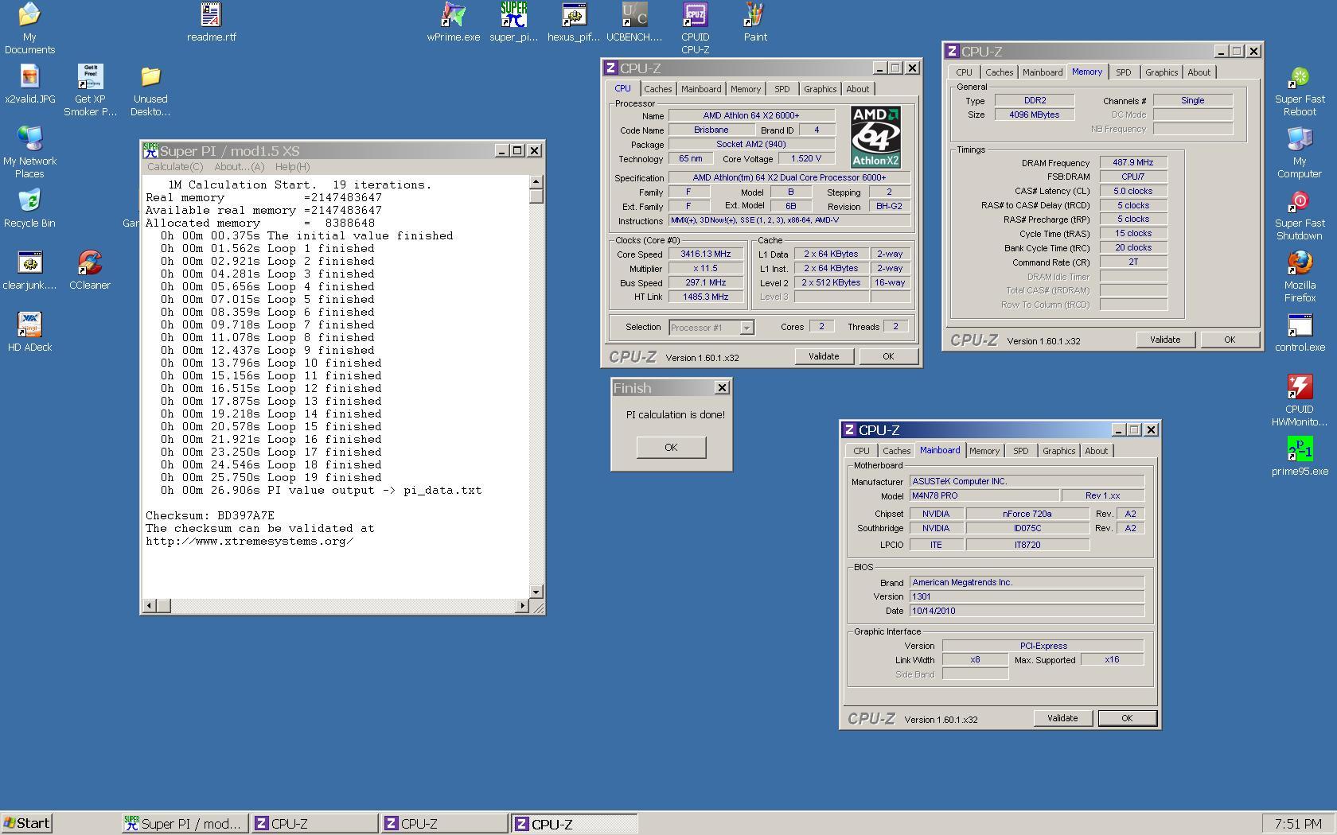1337x835 pixels.
Task: Select the Memory tab in CPU-Z CPU window
Action: pos(746,89)
